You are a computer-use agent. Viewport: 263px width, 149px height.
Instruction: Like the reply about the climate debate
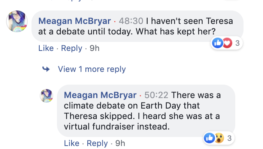[72, 143]
